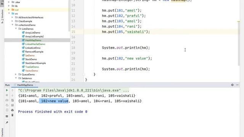Click "Process finished with exit code 0" text
The width and height of the screenshot is (244, 137).
[x=53, y=112]
